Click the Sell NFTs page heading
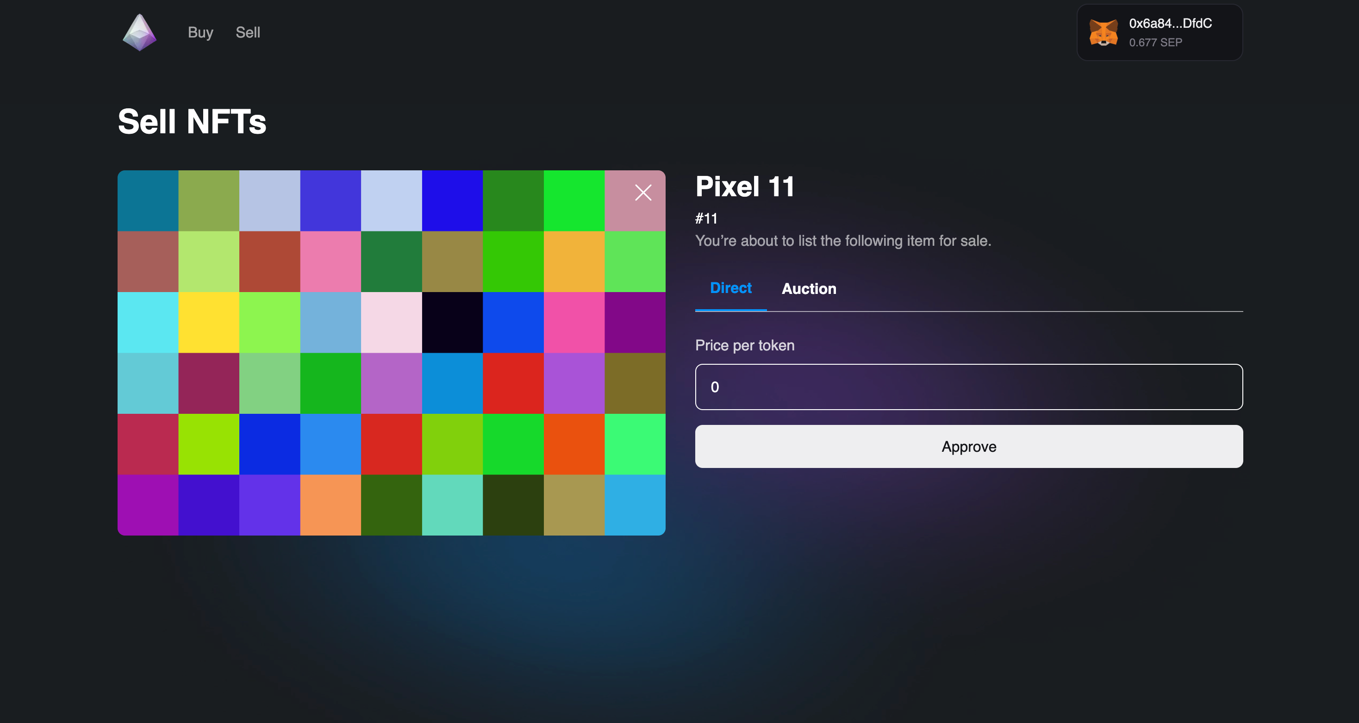 (192, 121)
